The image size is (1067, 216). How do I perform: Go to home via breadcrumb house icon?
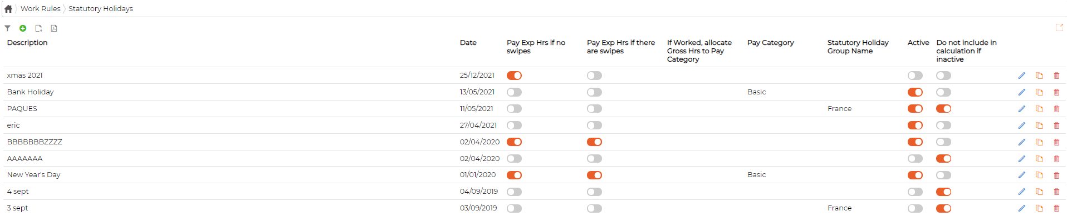(8, 9)
